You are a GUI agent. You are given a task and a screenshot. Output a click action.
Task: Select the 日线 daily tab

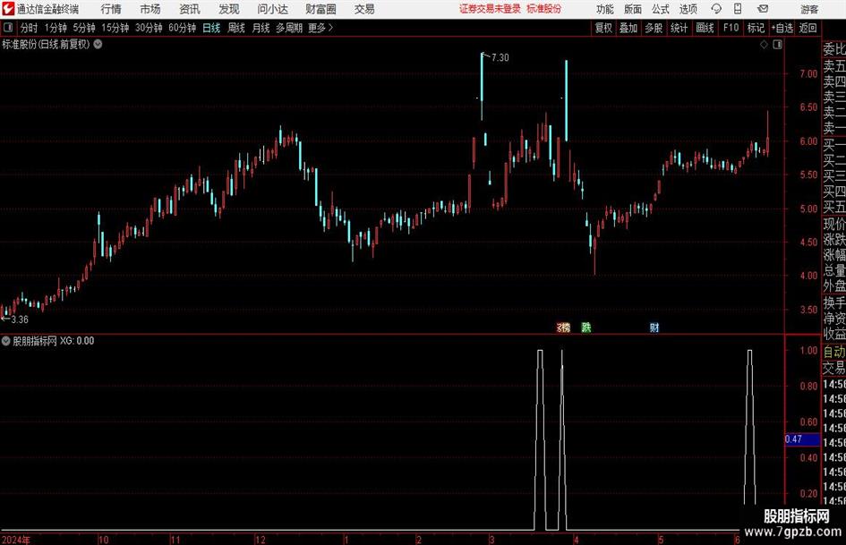tap(211, 28)
